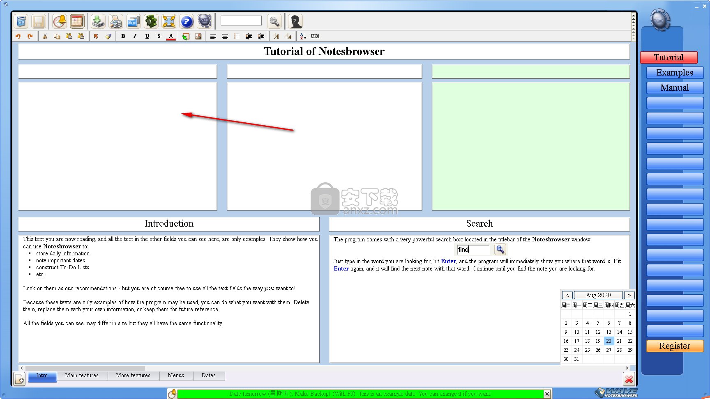Click the silhouette question mark icon
The image size is (710, 399).
pyautogui.click(x=295, y=21)
